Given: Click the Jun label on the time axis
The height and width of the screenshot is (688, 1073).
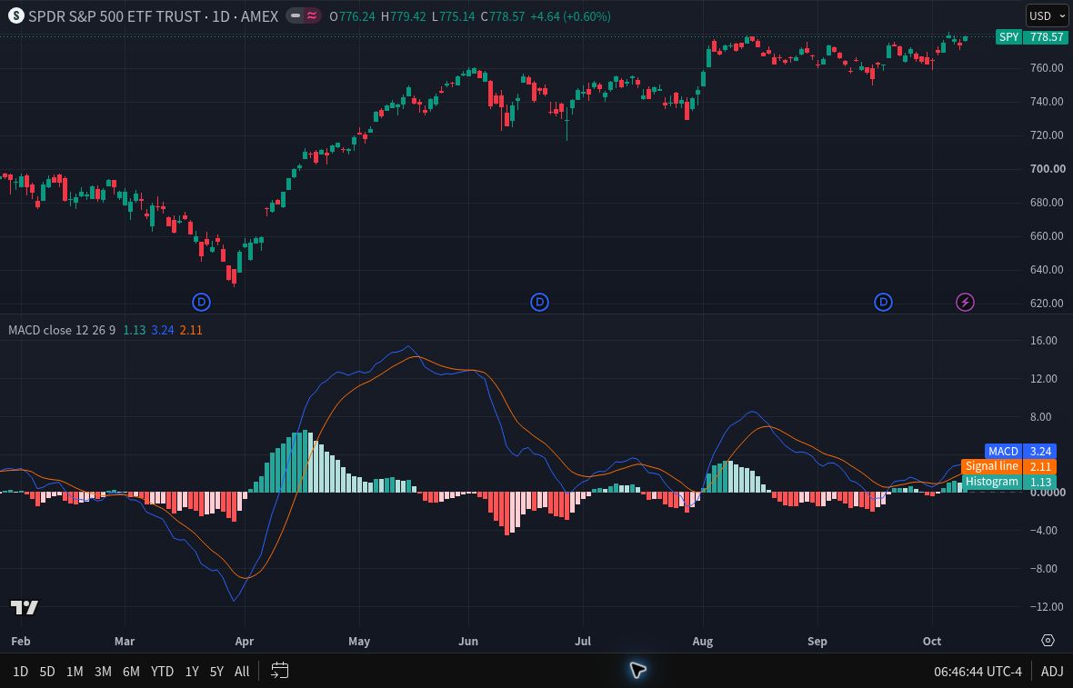Looking at the screenshot, I should pyautogui.click(x=468, y=641).
